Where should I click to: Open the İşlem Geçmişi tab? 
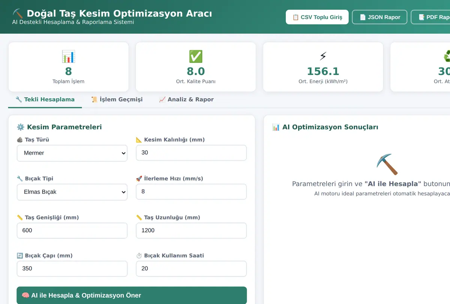tap(117, 99)
